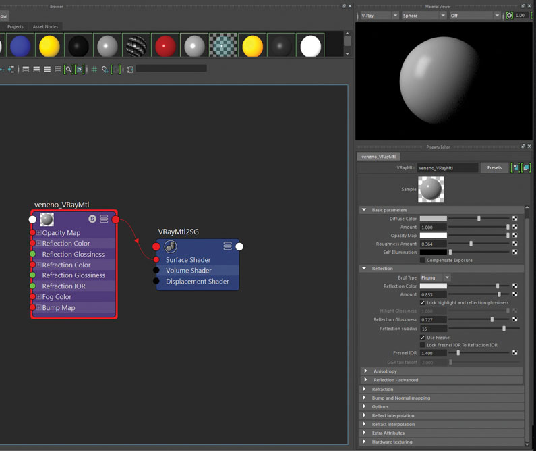The width and height of the screenshot is (536, 451).
Task: Click the map button for Reflection Color
Action: tap(515, 286)
